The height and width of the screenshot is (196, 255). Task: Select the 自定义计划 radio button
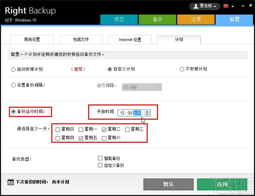click(110, 69)
